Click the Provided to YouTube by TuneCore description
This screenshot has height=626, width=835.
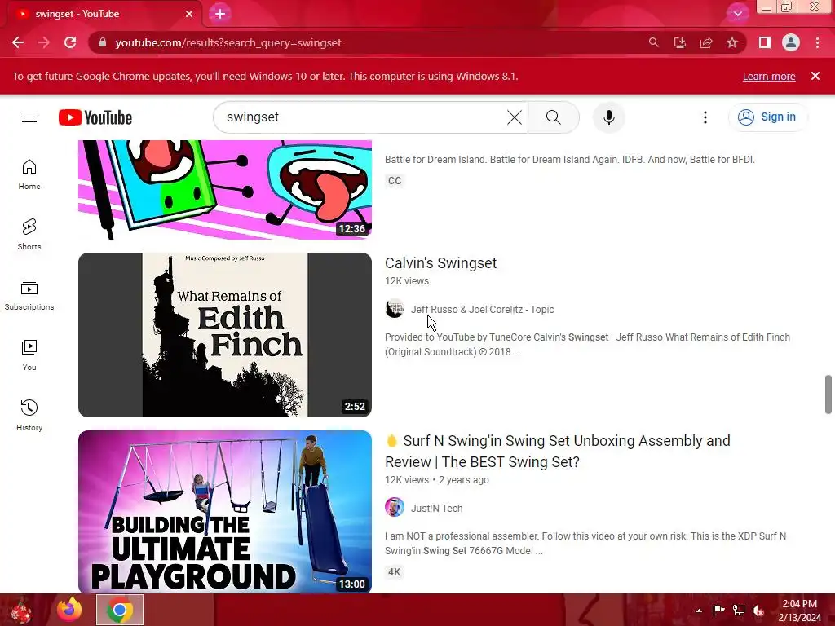(587, 345)
